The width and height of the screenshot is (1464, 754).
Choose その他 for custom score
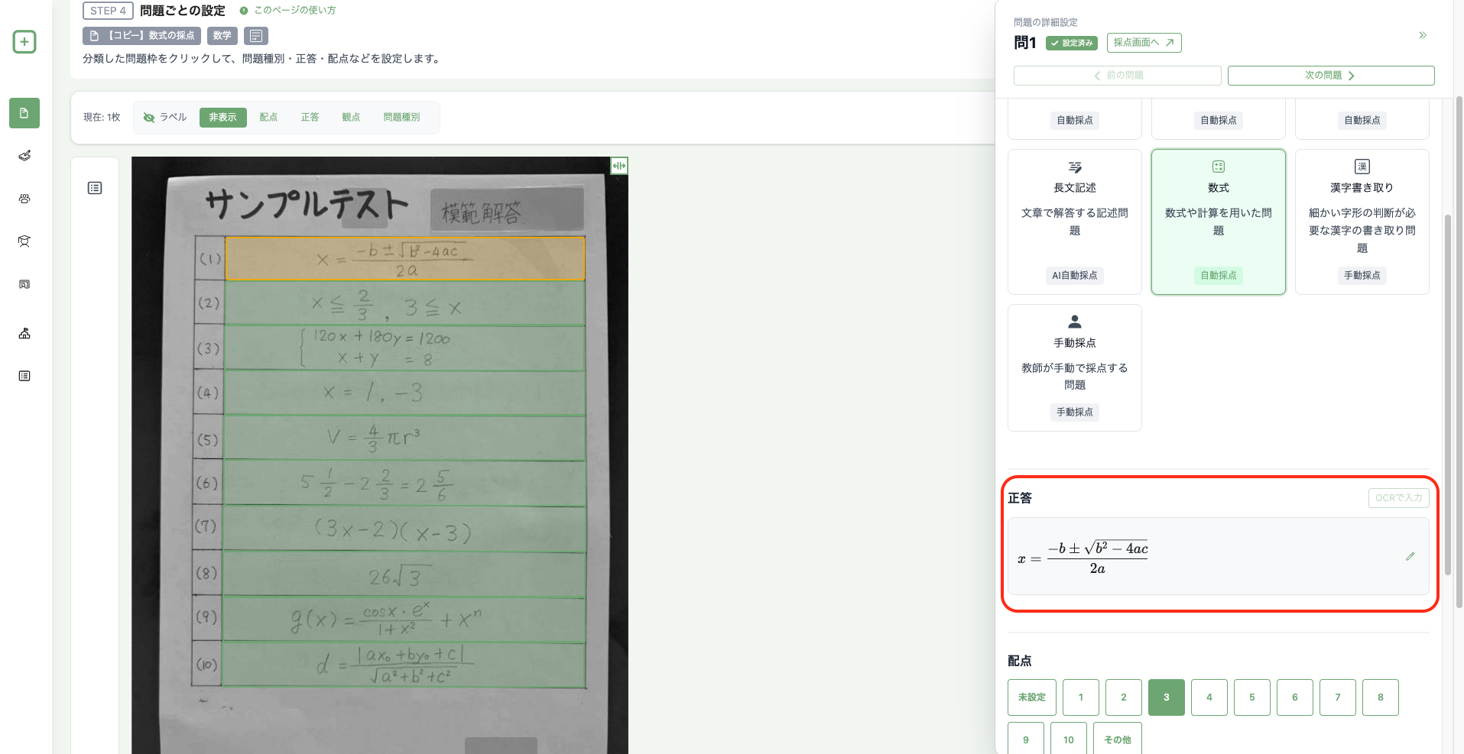coord(1118,739)
